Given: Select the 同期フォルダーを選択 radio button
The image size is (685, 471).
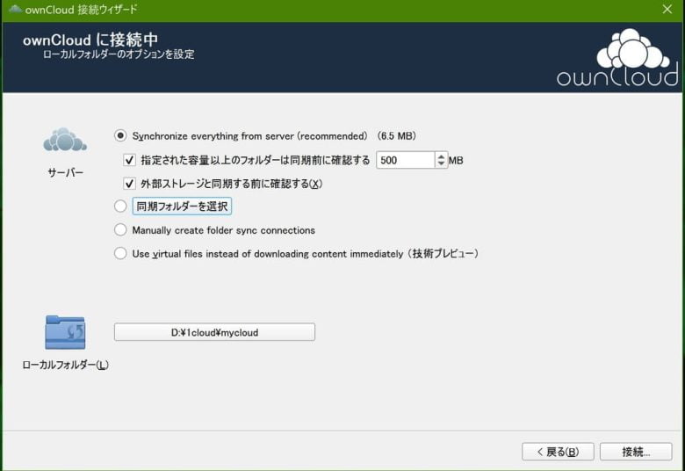Looking at the screenshot, I should (120, 206).
